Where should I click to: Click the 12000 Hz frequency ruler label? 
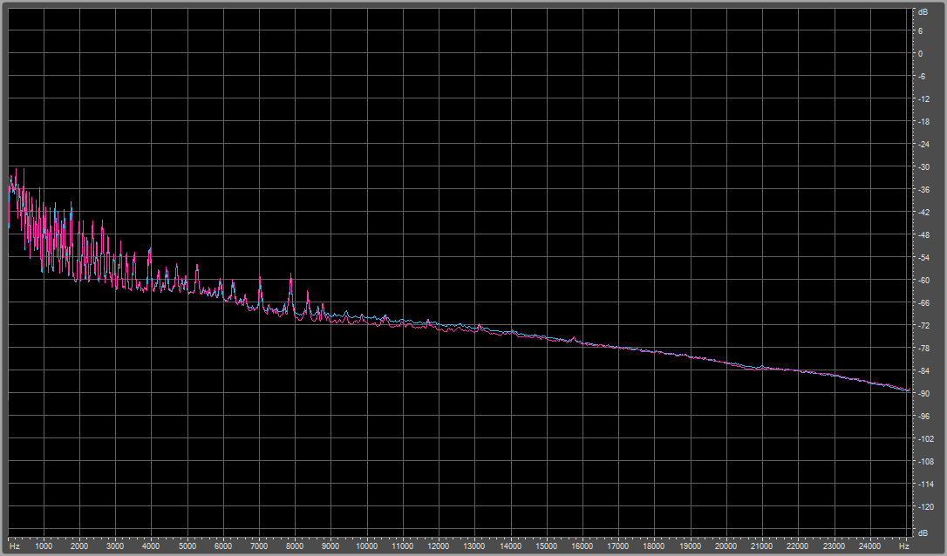coord(439,546)
